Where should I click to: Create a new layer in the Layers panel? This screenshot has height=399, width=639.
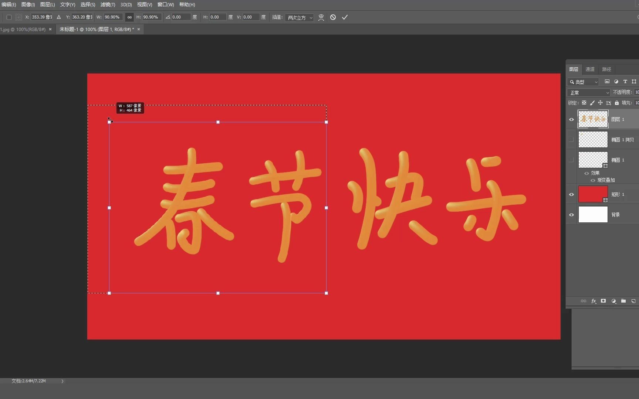pos(633,301)
